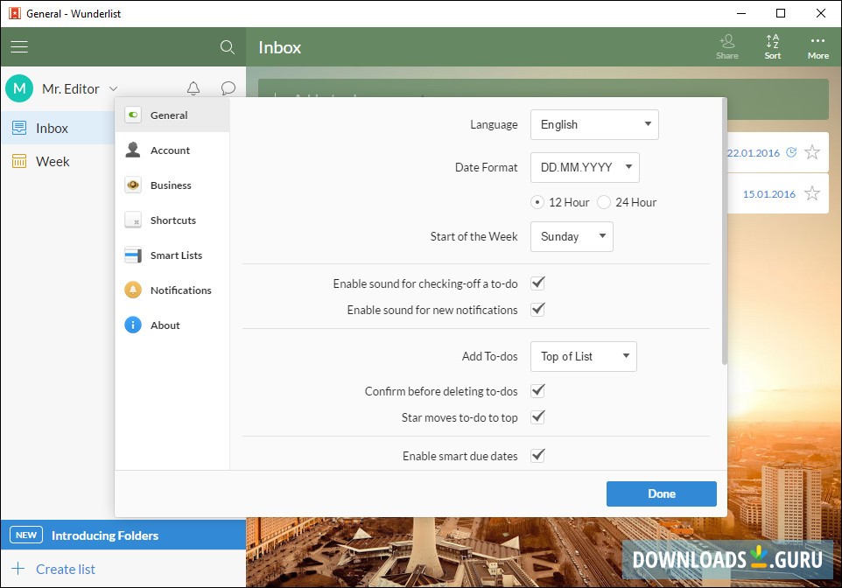Click the Business icon in settings
The image size is (842, 588).
click(x=133, y=185)
